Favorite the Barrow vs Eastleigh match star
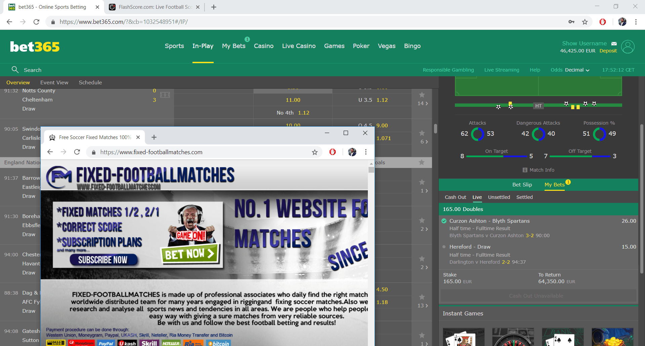 [422, 182]
